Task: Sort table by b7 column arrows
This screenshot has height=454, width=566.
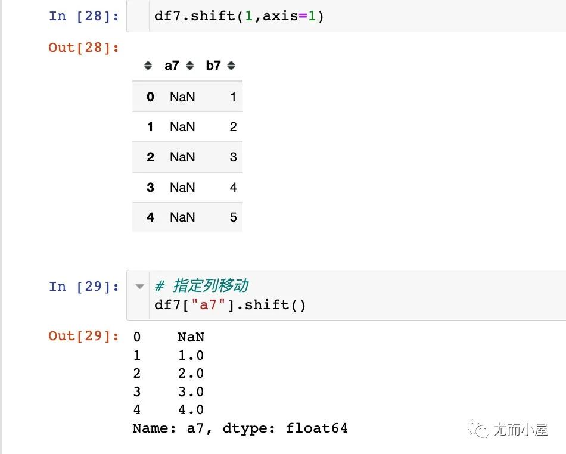Action: tap(231, 66)
